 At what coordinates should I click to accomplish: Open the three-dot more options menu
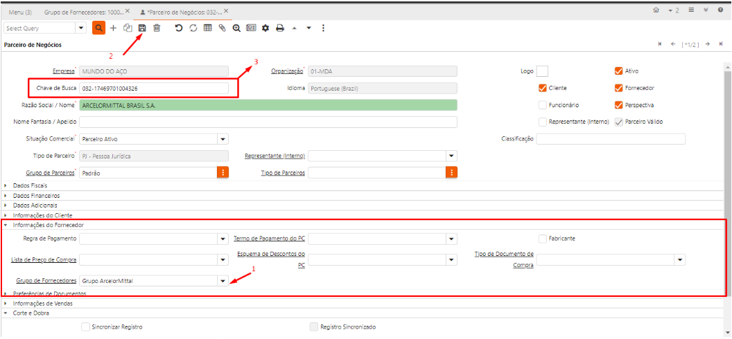pos(323,28)
